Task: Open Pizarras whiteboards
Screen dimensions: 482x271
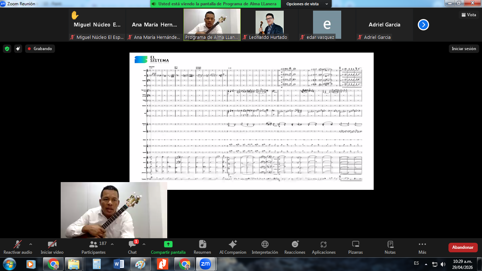Action: 356,247
